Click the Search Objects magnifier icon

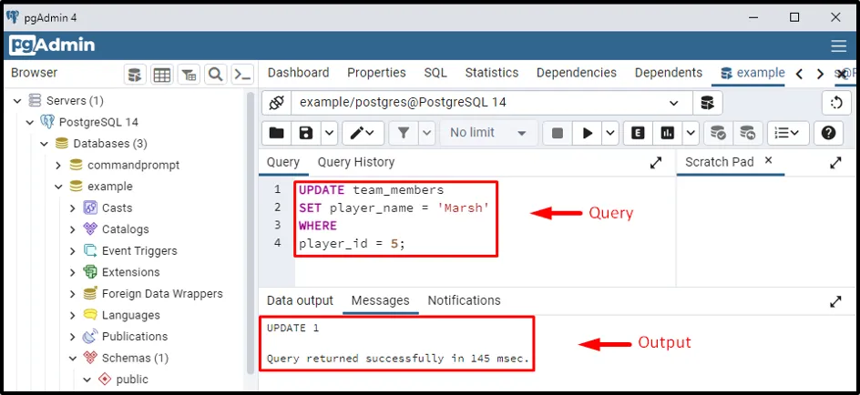pyautogui.click(x=216, y=75)
